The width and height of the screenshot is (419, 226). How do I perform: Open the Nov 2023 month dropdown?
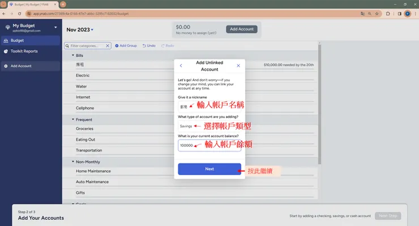pyautogui.click(x=80, y=29)
